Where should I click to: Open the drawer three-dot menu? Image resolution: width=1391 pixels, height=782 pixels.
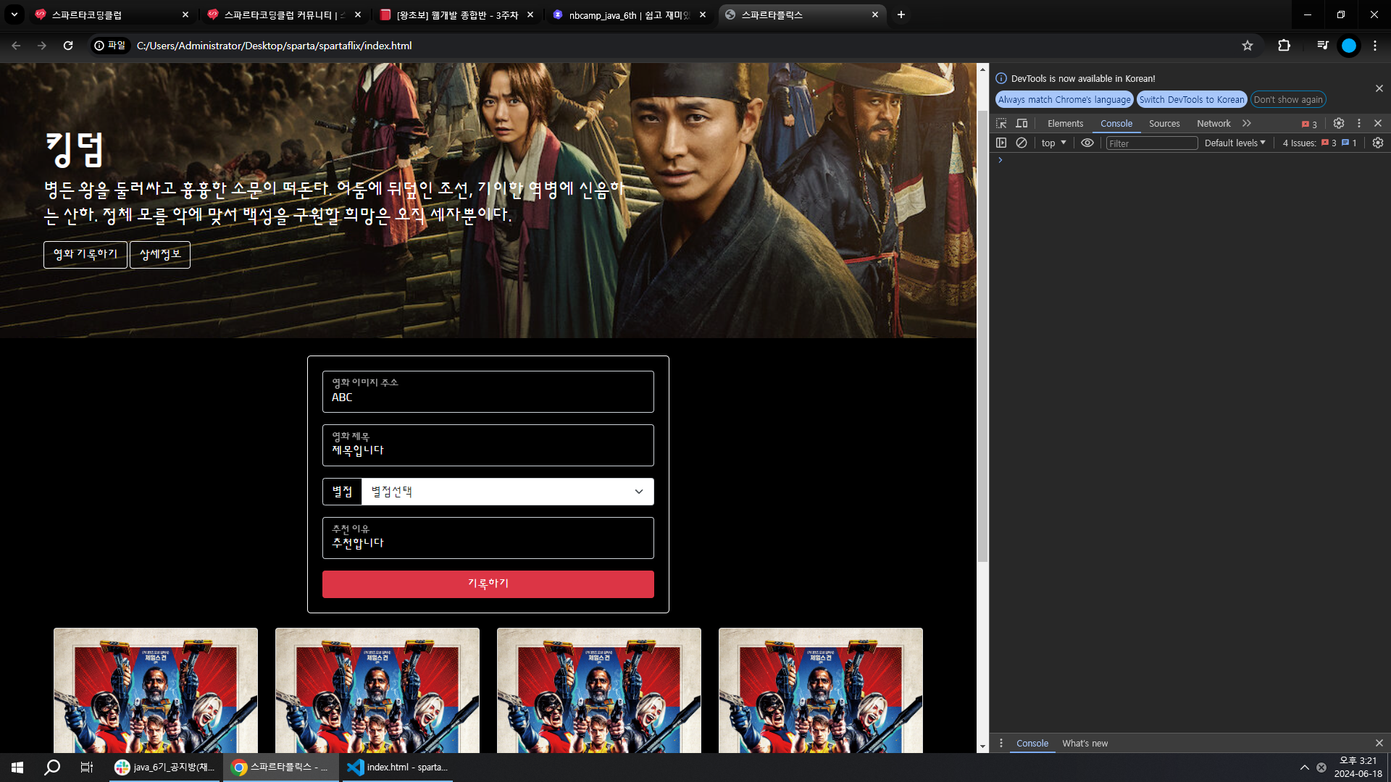1001,744
